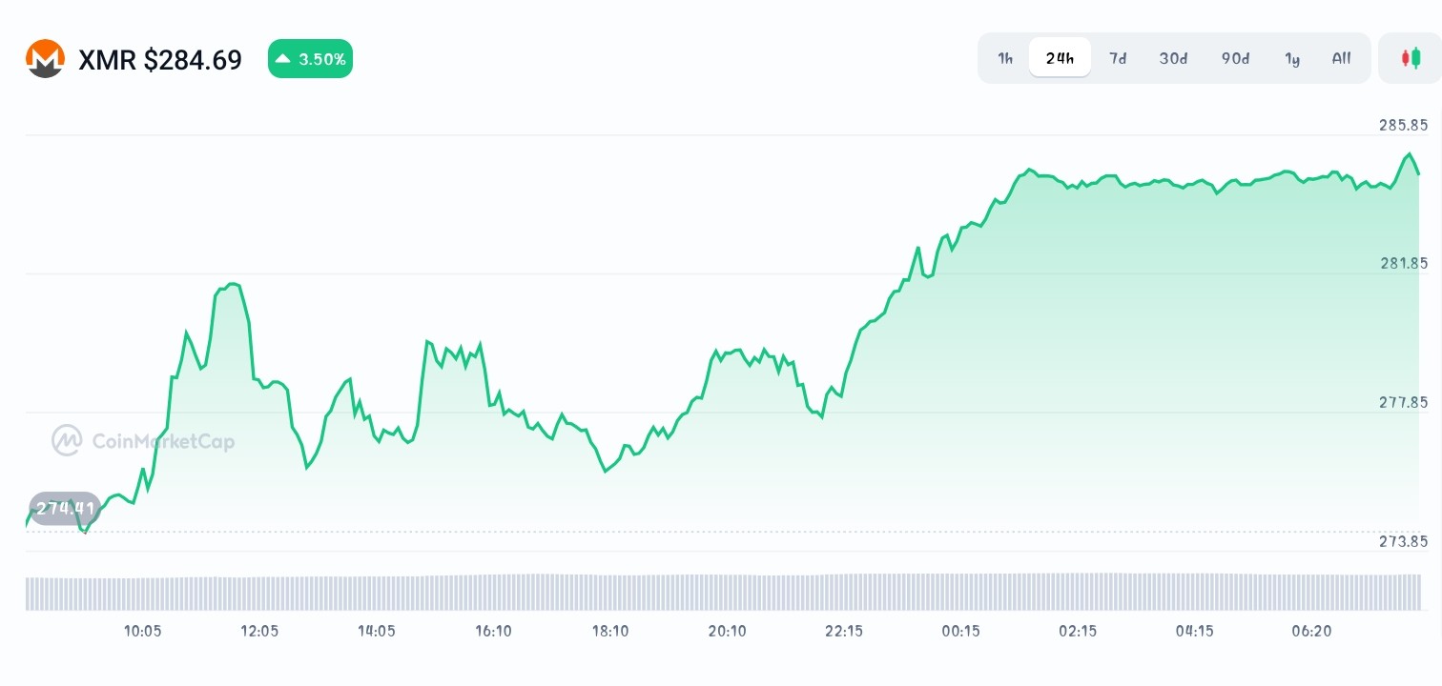Click the 16:10 time axis label
The width and height of the screenshot is (1442, 686).
(x=493, y=631)
